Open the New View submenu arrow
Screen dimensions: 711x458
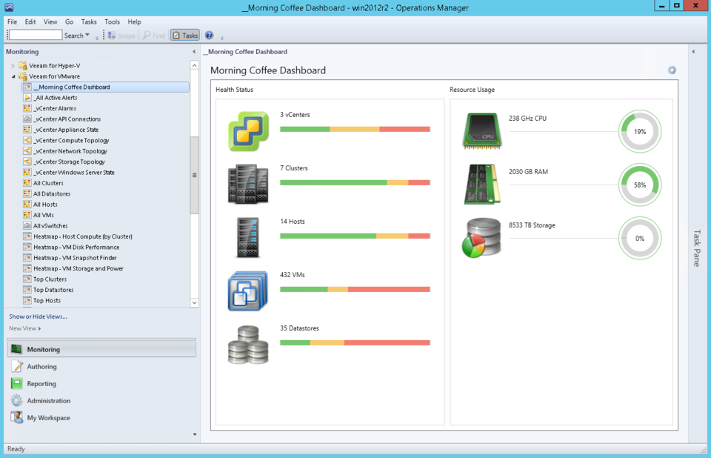click(39, 328)
